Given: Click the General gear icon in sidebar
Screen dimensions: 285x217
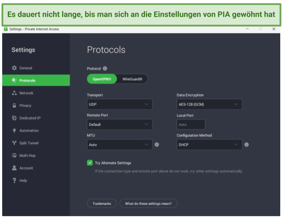Looking at the screenshot, I should (x=14, y=68).
